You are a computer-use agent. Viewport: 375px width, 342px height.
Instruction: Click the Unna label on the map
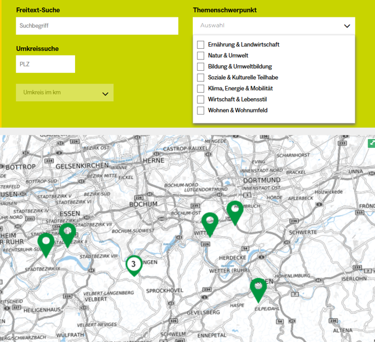click(355, 172)
